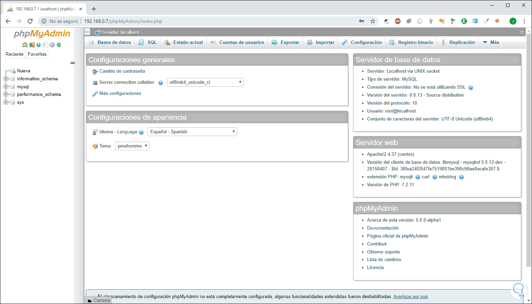Image resolution: width=532 pixels, height=304 pixels.
Task: Open the SQL tab
Action: pyautogui.click(x=147, y=42)
